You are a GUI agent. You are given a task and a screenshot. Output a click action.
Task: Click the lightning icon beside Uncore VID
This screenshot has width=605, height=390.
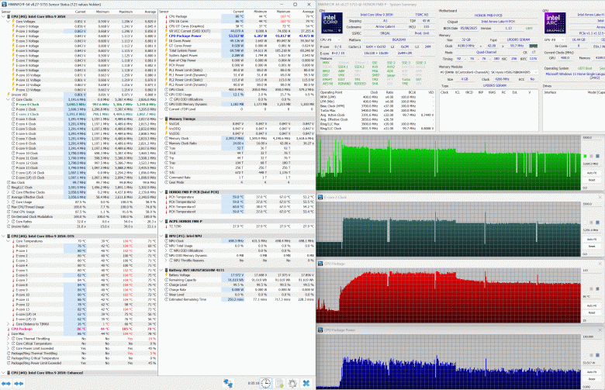pyautogui.click(x=9, y=95)
